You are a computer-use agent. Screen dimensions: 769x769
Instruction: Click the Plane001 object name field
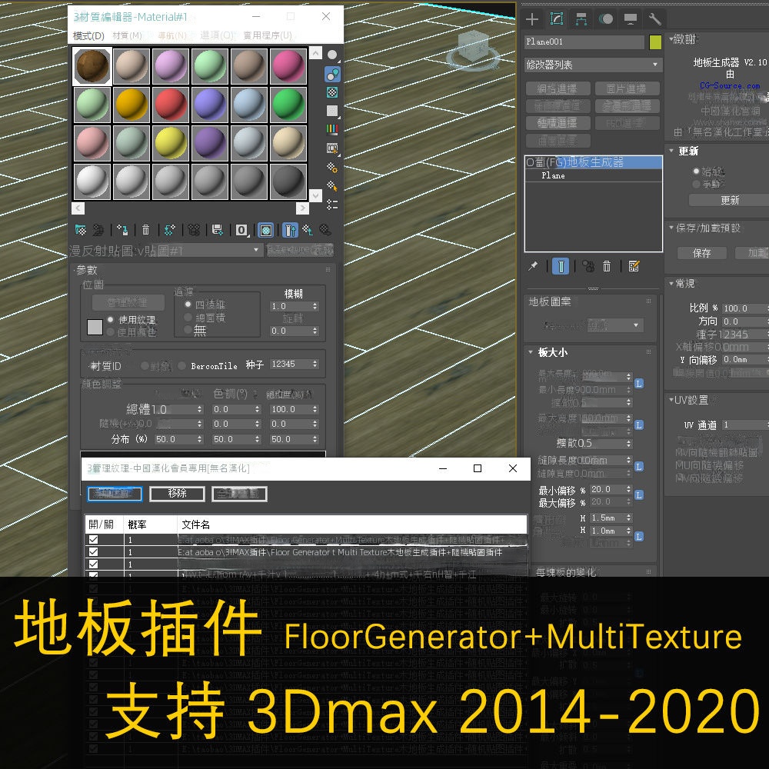click(584, 42)
